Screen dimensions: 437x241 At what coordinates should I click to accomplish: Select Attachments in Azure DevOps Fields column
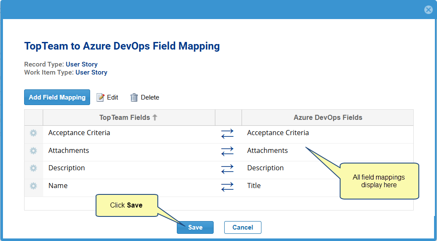(x=267, y=151)
